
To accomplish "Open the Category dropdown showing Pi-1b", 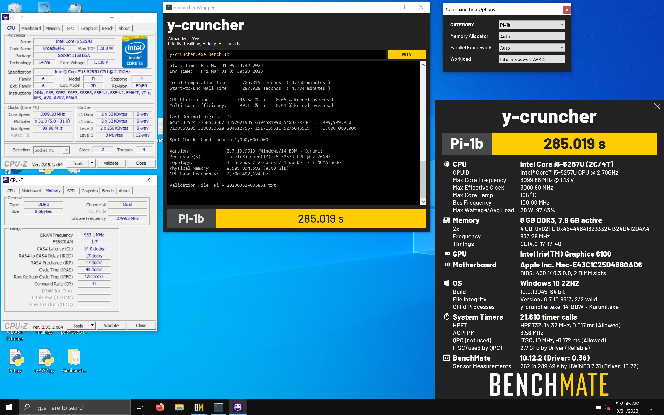I will click(532, 25).
